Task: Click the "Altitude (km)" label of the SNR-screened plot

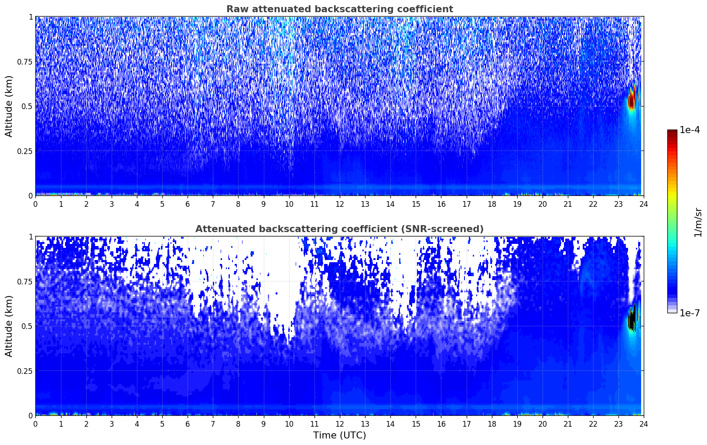Action: click(9, 326)
